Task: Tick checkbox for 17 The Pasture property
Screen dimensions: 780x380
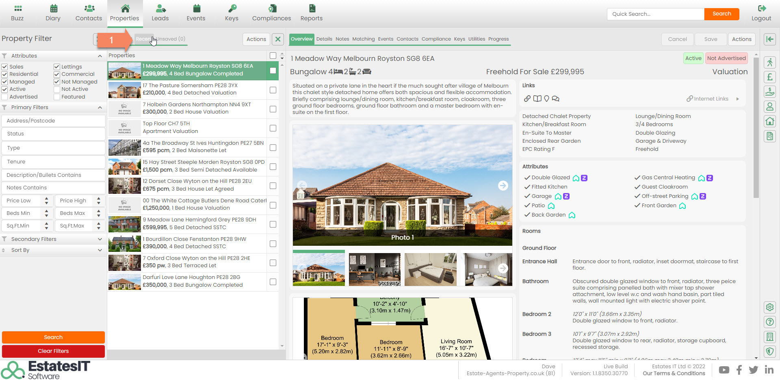Action: [273, 90]
